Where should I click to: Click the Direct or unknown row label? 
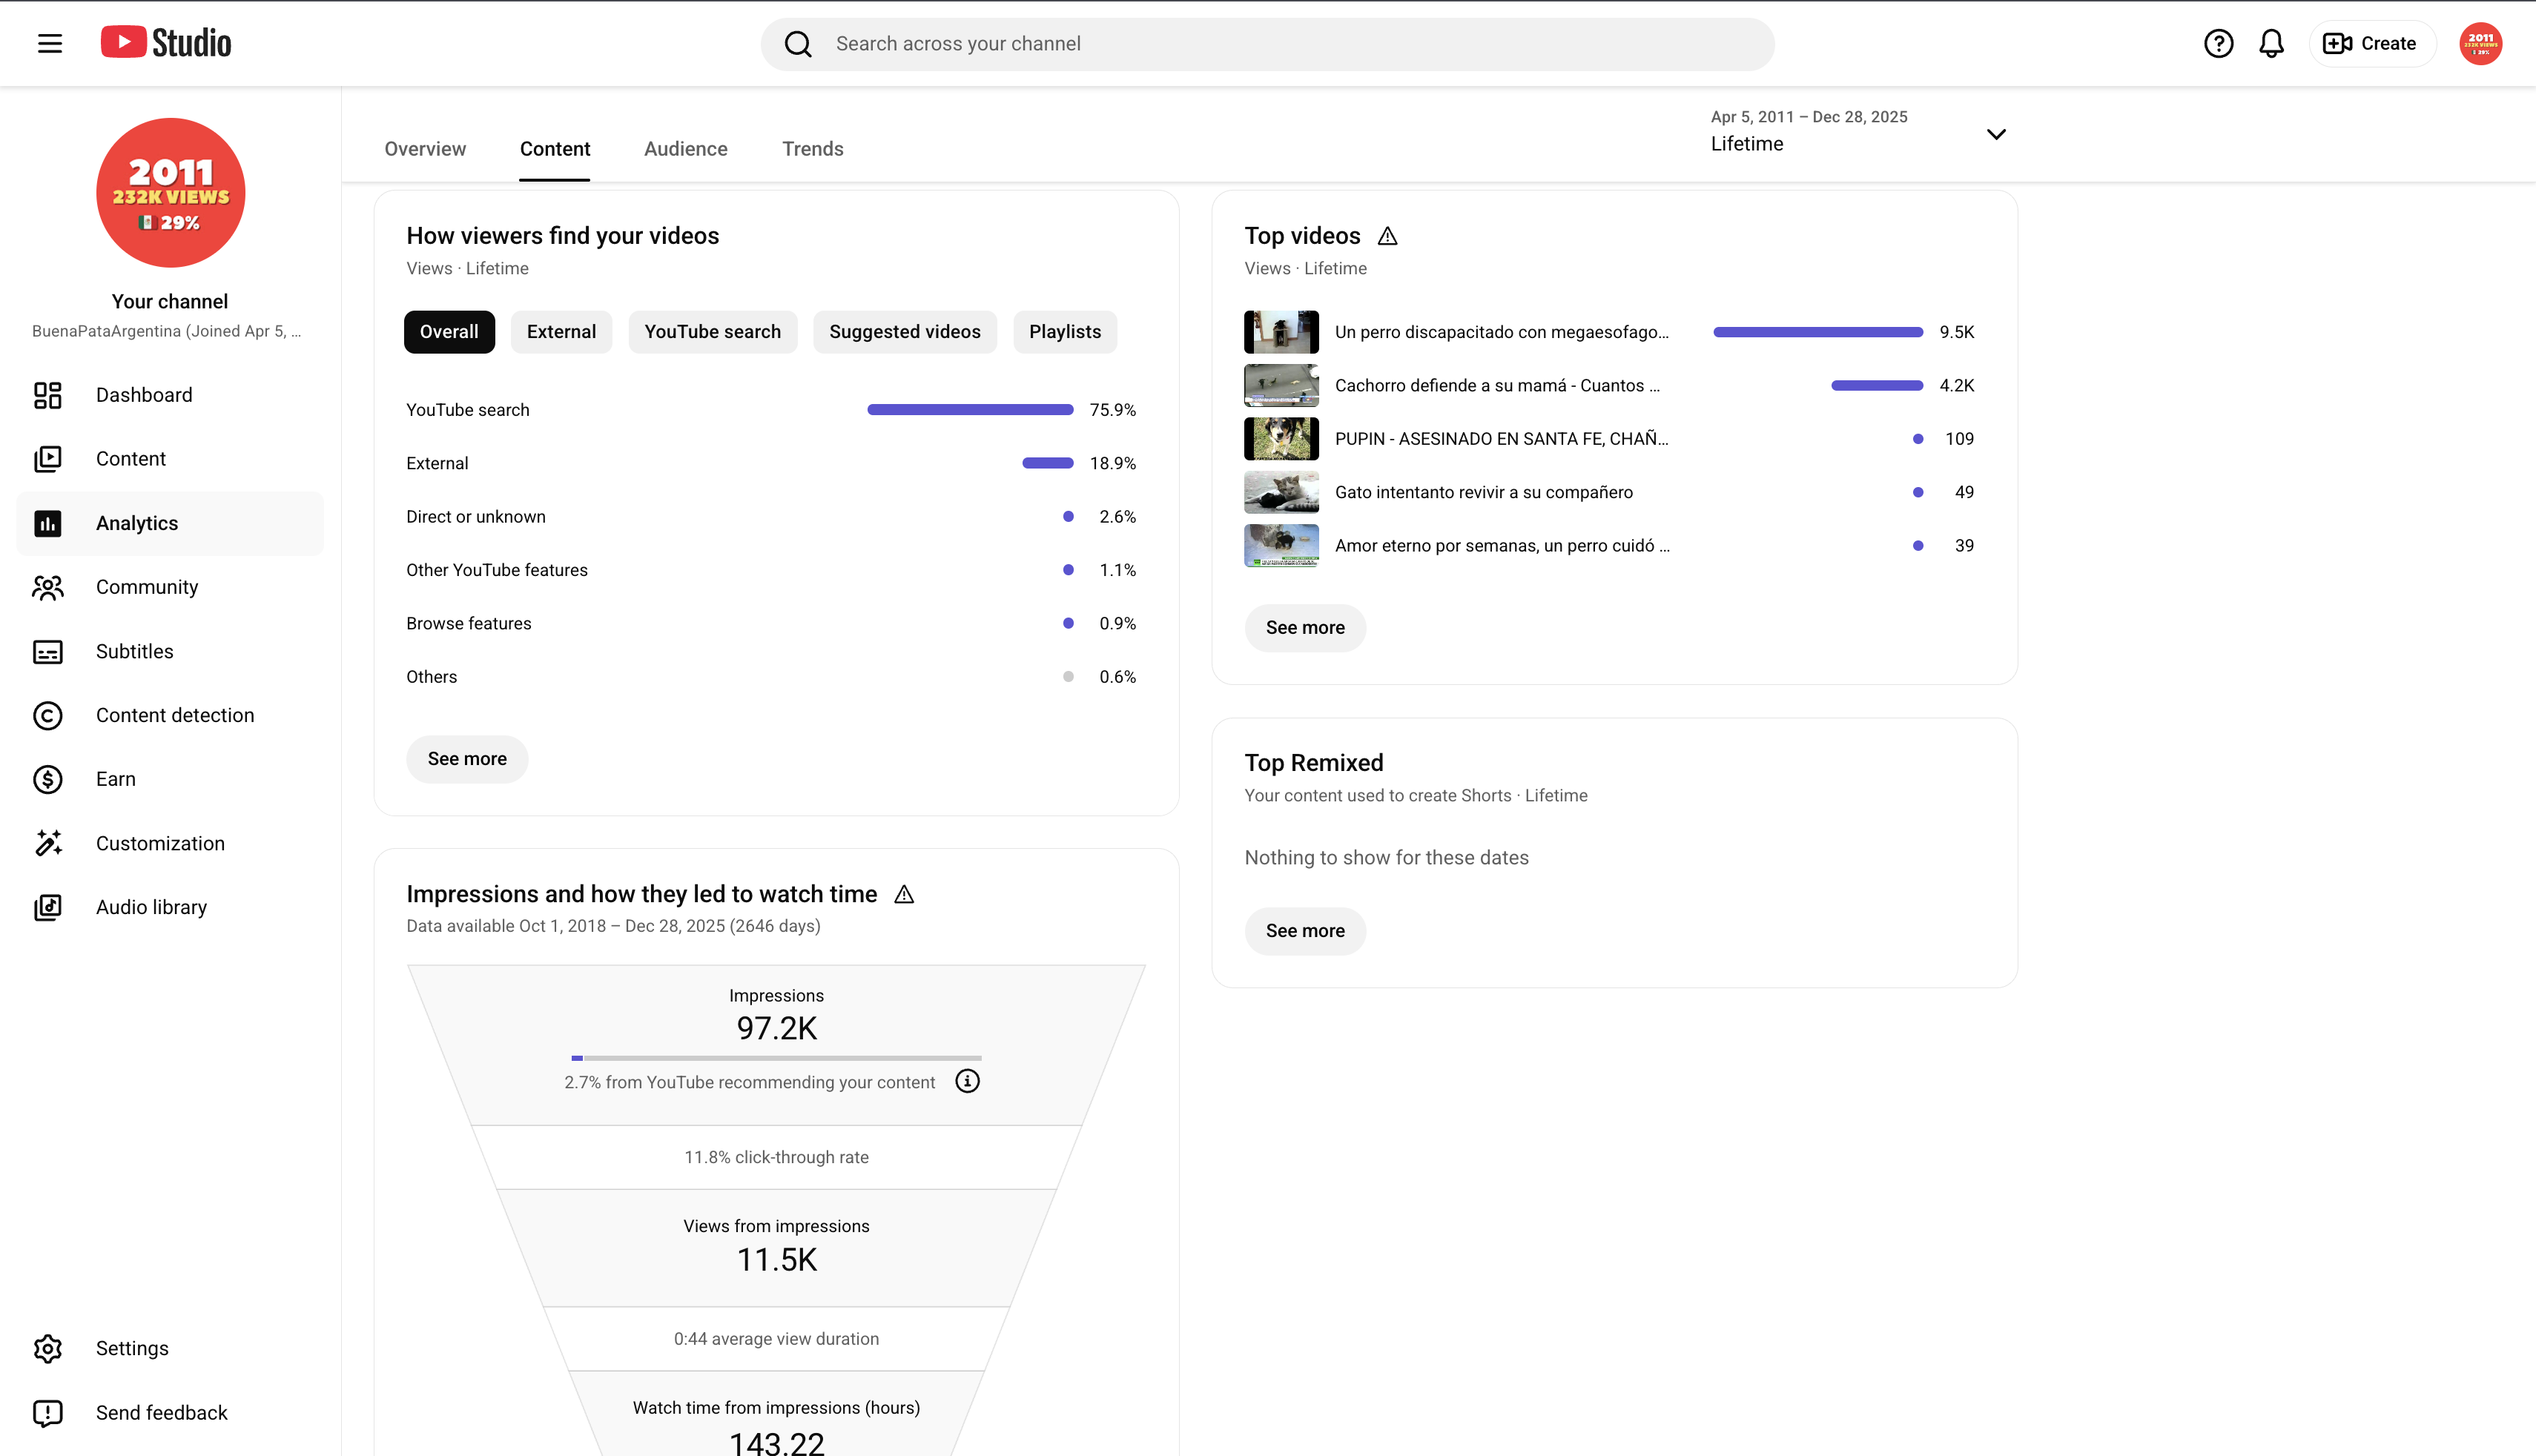pyautogui.click(x=476, y=517)
